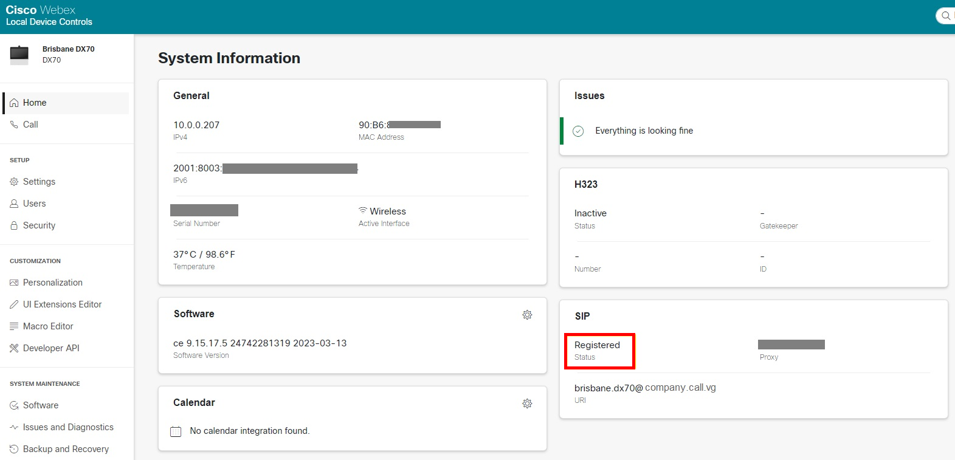Viewport: 955px width, 460px height.
Task: Click the Settings gear sidebar icon
Action: [x=14, y=182]
